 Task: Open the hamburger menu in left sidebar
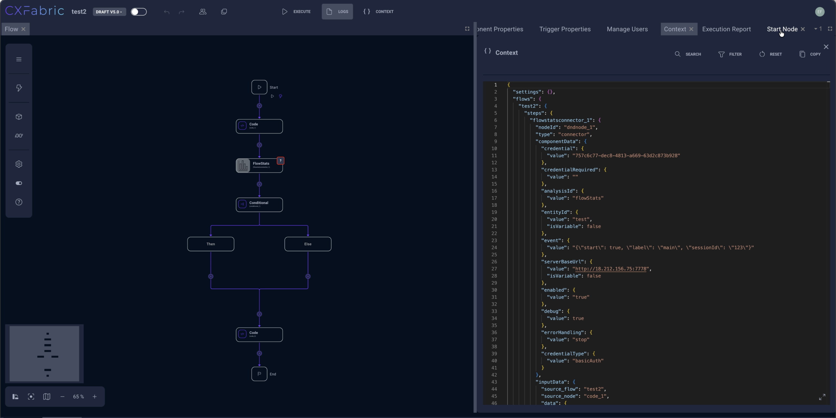(x=19, y=59)
